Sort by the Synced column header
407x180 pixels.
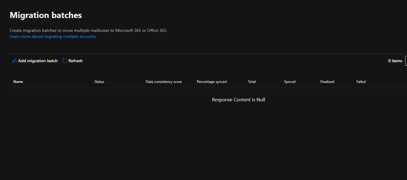[290, 81]
